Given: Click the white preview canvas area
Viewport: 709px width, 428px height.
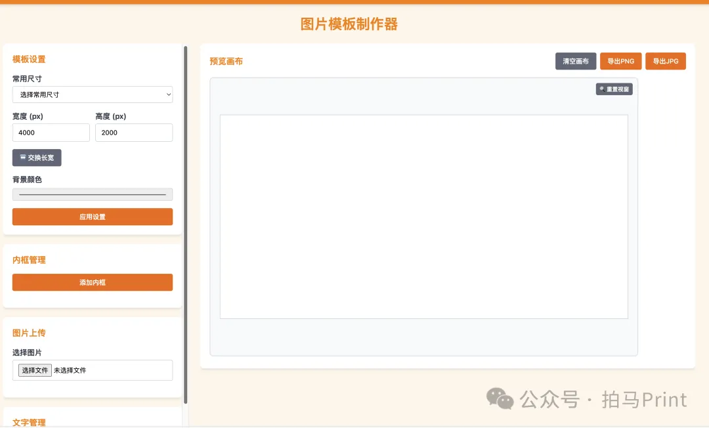Looking at the screenshot, I should tap(423, 217).
